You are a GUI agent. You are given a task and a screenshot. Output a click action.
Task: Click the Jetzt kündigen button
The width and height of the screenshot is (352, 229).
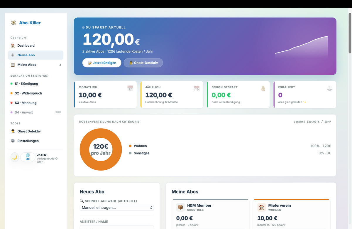click(102, 63)
